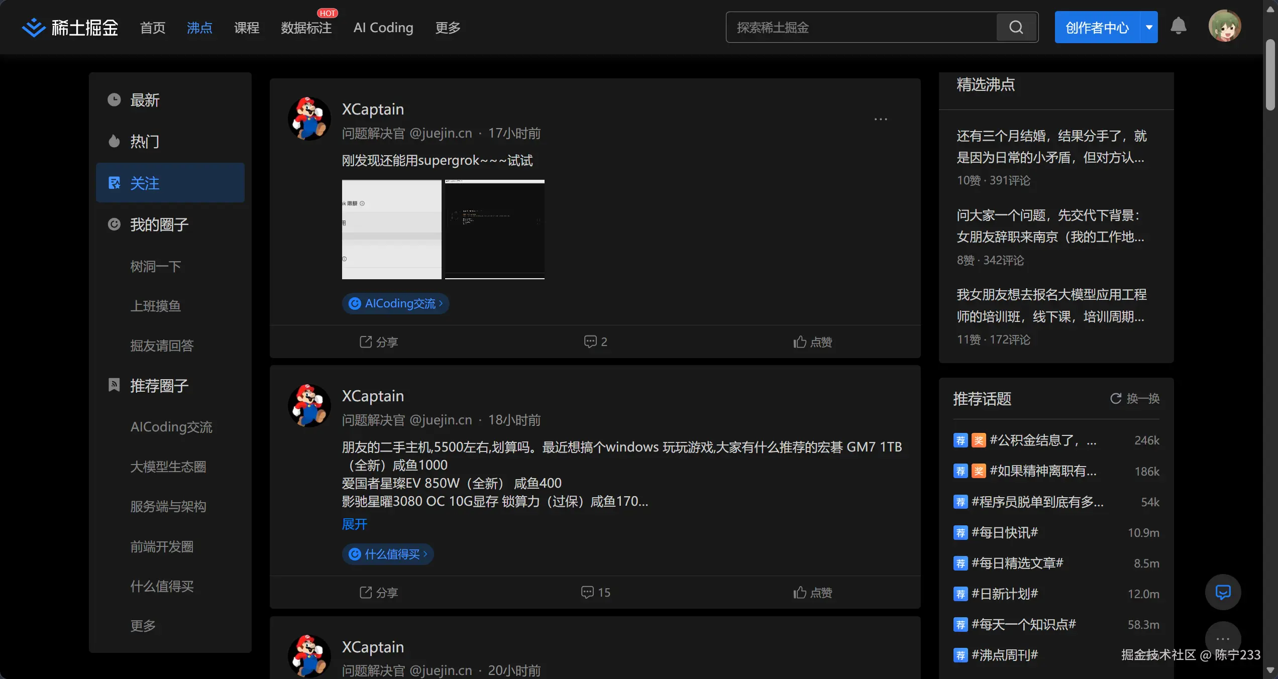The height and width of the screenshot is (679, 1278).
Task: Open the user avatar menu
Action: 1225,26
